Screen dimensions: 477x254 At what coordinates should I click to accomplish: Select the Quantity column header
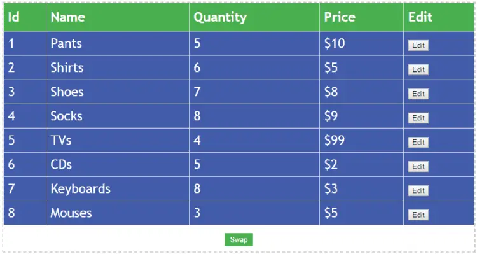(x=254, y=17)
